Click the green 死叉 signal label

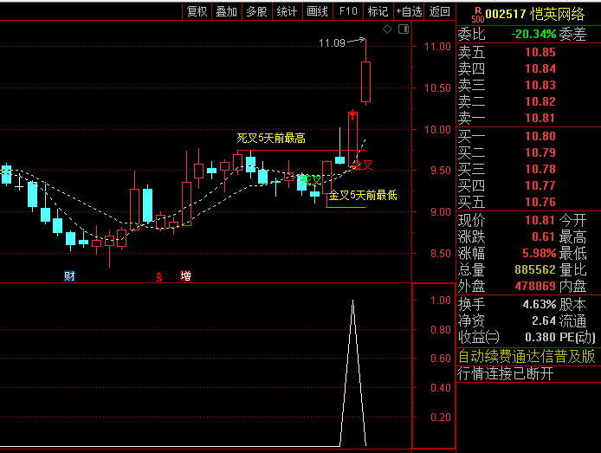(x=311, y=180)
